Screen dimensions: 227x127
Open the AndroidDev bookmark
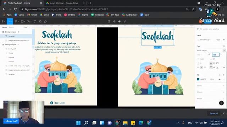tap(130, 15)
